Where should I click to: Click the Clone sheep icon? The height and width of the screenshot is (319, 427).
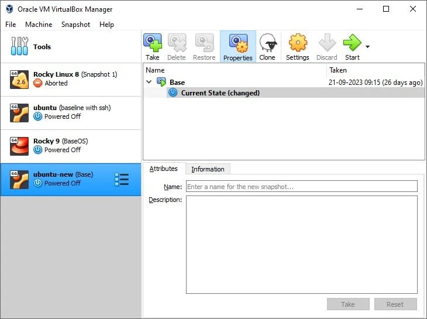tap(267, 46)
